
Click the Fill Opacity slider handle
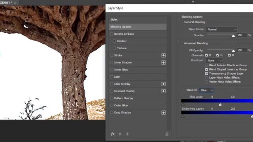[x=233, y=51]
